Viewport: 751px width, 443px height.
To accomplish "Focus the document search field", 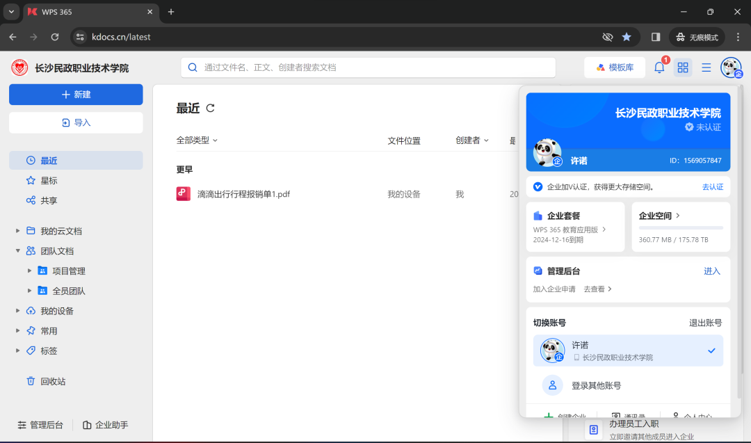I will [x=368, y=67].
